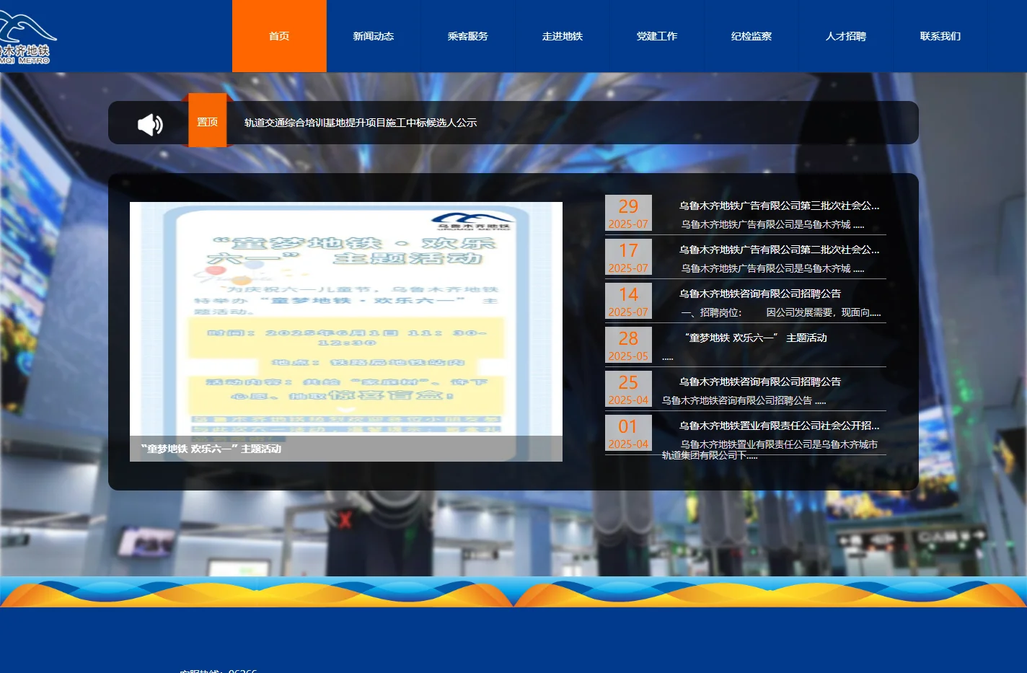Click the orange 置顶 pinned tag
The width and height of the screenshot is (1027, 673).
[x=208, y=120]
